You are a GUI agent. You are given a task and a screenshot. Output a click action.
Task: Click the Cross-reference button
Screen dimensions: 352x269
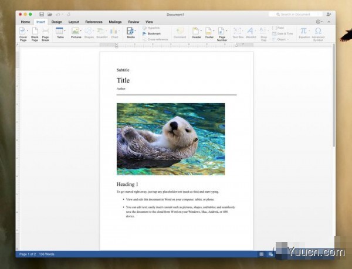[x=155, y=39]
